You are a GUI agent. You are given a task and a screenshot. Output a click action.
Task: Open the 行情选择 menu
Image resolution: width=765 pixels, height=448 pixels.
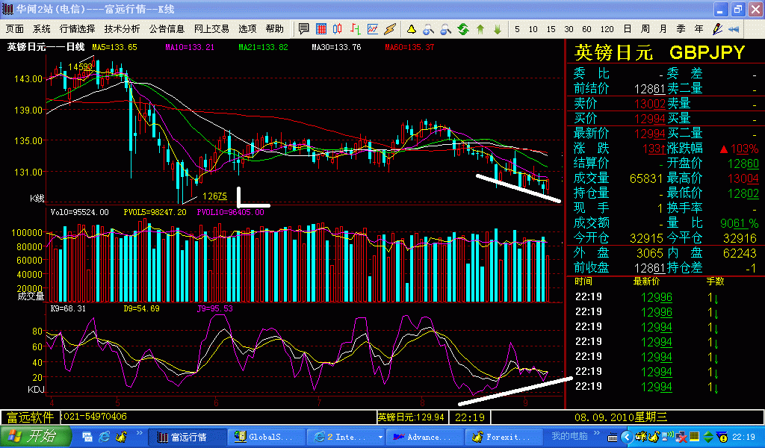(x=77, y=29)
